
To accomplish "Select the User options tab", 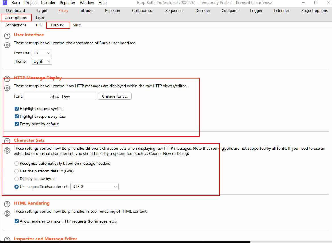I will (16, 18).
